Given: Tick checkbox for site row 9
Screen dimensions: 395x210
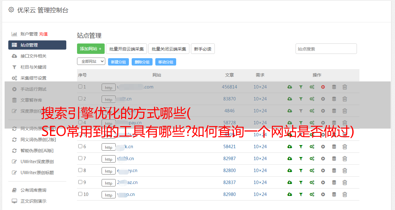Looking at the screenshot, I should (80, 182).
